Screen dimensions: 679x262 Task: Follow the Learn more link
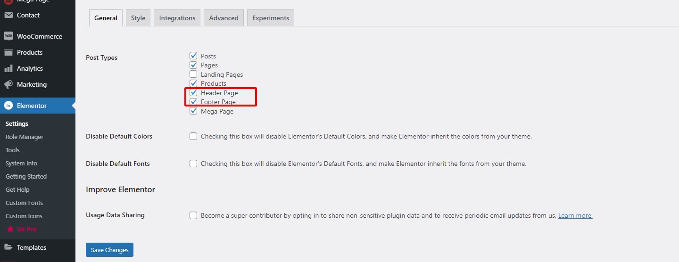(x=575, y=215)
